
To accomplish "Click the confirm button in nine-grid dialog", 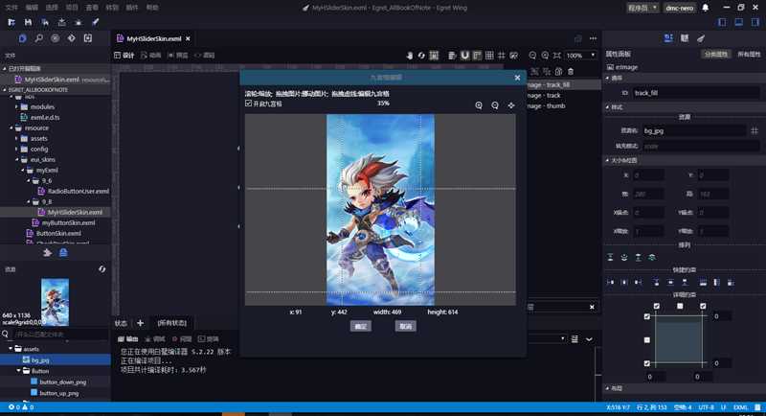I will [361, 326].
